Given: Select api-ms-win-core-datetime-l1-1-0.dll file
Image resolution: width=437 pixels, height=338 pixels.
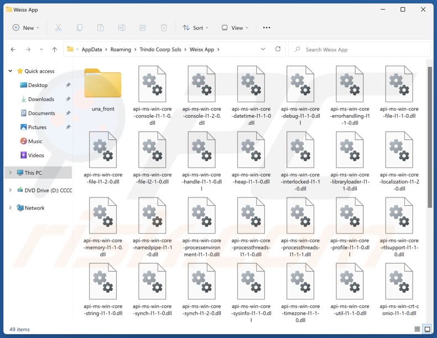Looking at the screenshot, I should [251, 96].
